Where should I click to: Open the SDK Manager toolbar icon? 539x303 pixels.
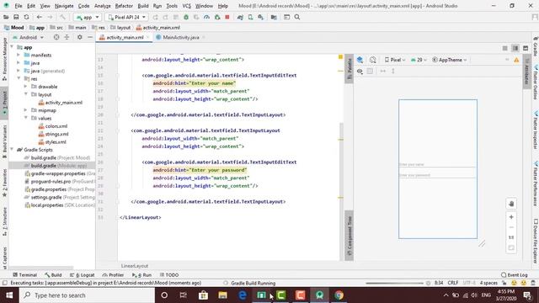point(261,17)
